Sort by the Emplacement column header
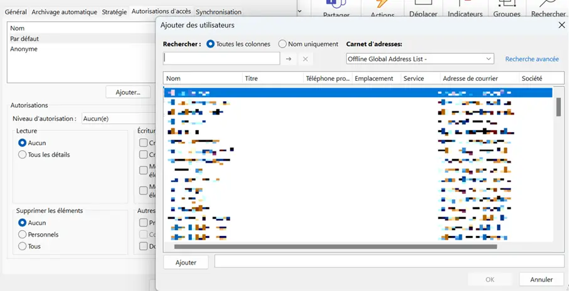Screen dimensions: 569x291 tap(376, 78)
